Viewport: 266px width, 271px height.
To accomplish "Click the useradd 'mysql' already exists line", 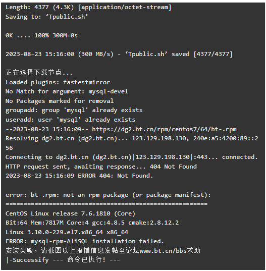I will [x=70, y=120].
